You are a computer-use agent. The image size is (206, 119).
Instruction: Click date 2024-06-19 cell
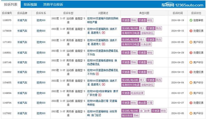click(178, 20)
